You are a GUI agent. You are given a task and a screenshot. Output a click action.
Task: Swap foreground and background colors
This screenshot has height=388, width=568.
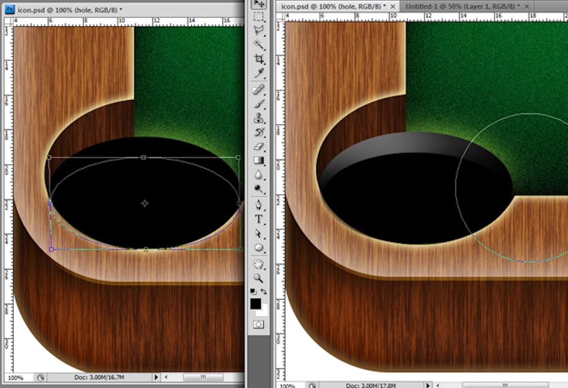264,292
